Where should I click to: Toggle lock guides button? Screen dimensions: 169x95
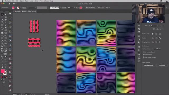click(x=156, y=38)
